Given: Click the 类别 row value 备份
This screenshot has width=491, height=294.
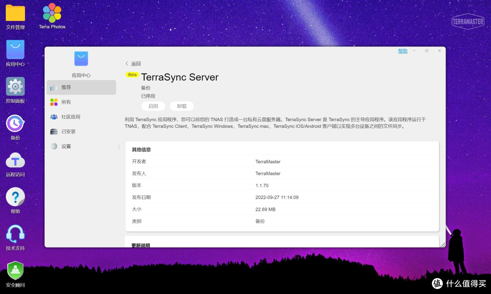Looking at the screenshot, I should tap(260, 221).
